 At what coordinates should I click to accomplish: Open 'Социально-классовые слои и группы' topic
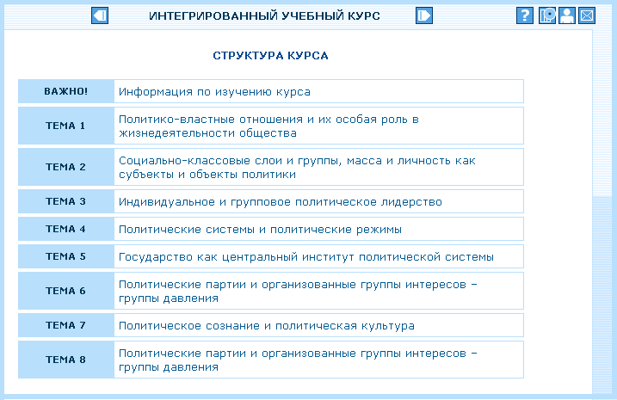[297, 167]
